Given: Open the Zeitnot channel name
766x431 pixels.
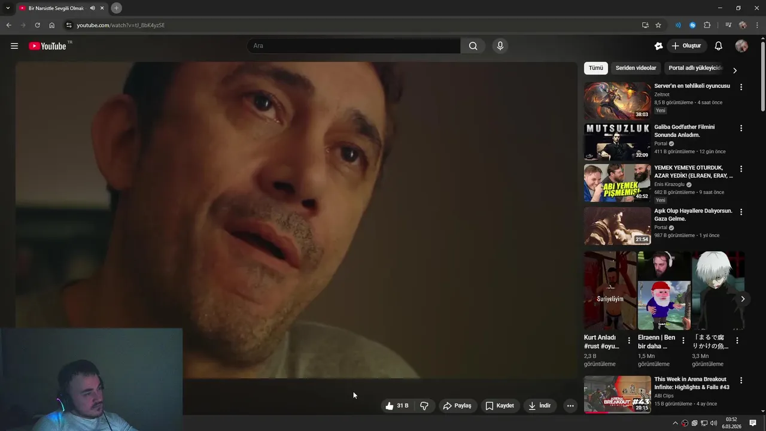Looking at the screenshot, I should [662, 95].
